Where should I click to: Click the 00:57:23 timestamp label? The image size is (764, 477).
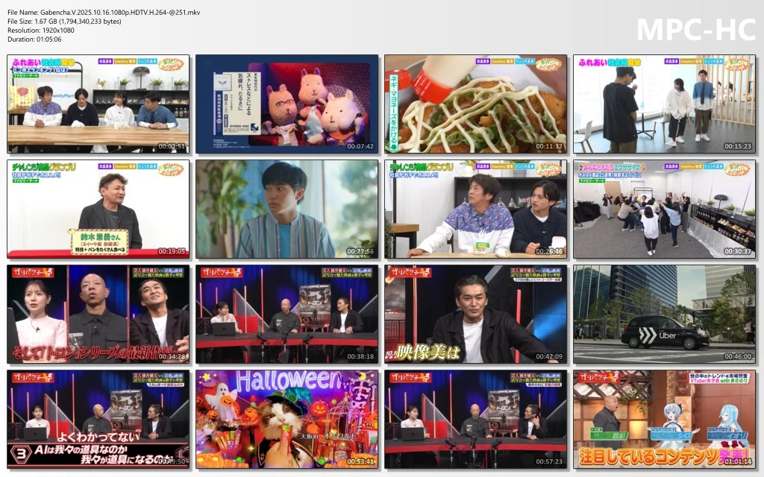551,461
